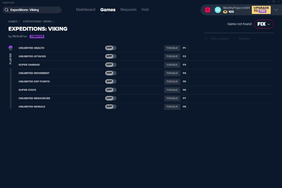Click Toggle button for F1 hotkey
The image size is (282, 188).
click(x=172, y=48)
